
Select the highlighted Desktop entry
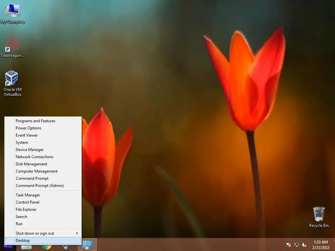pos(43,241)
